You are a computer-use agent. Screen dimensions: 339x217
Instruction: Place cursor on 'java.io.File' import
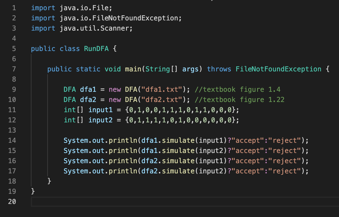click(84, 8)
